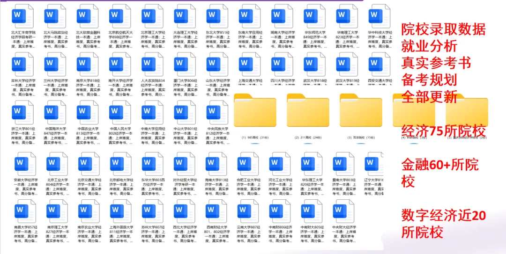Select the 南京理工大学827经济学 document

click(57, 211)
